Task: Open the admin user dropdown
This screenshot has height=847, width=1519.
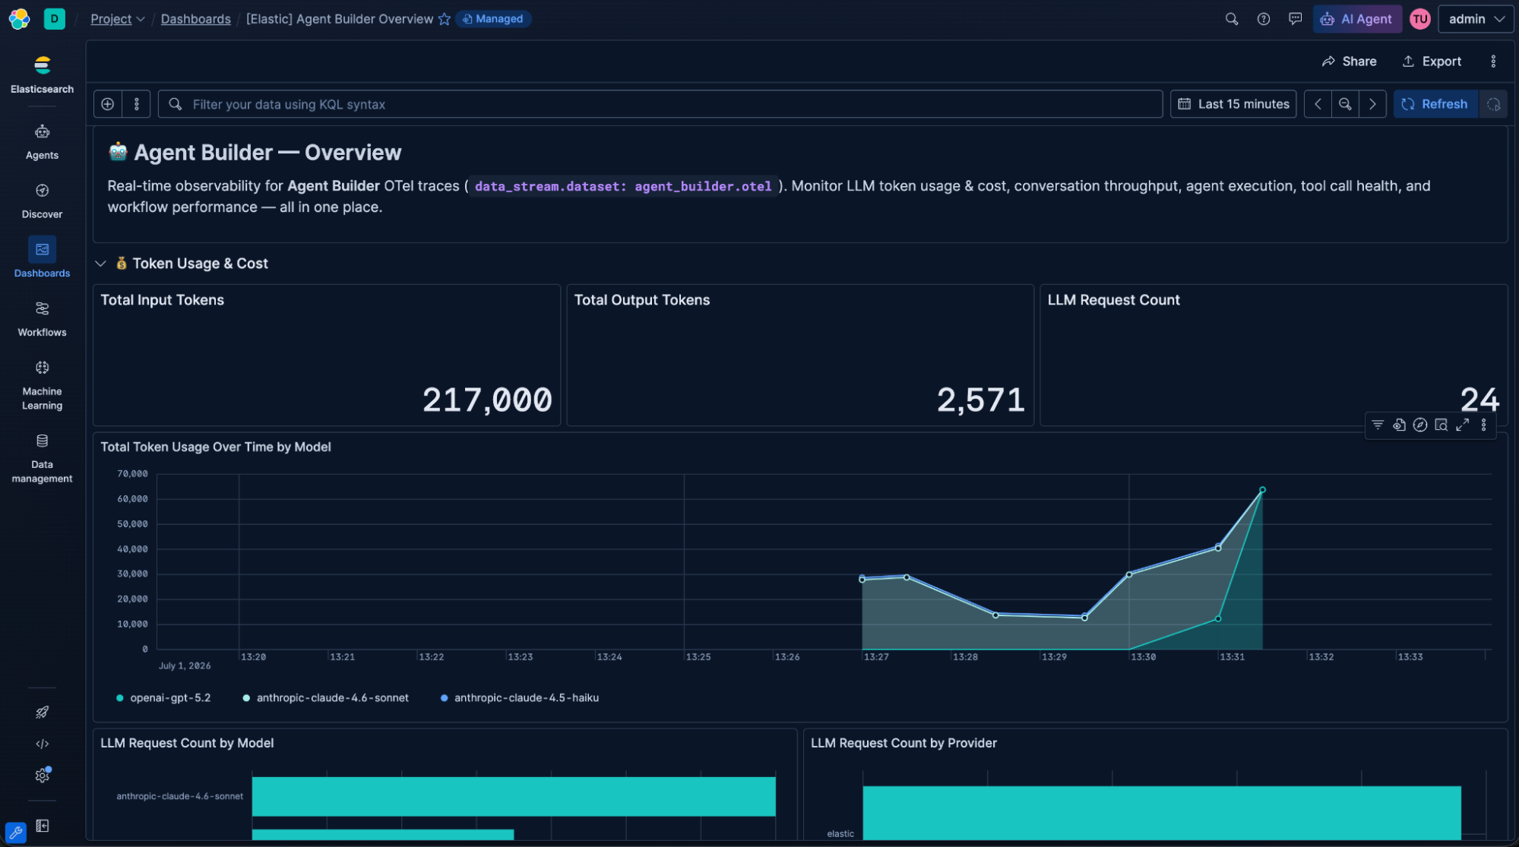Action: (x=1476, y=19)
